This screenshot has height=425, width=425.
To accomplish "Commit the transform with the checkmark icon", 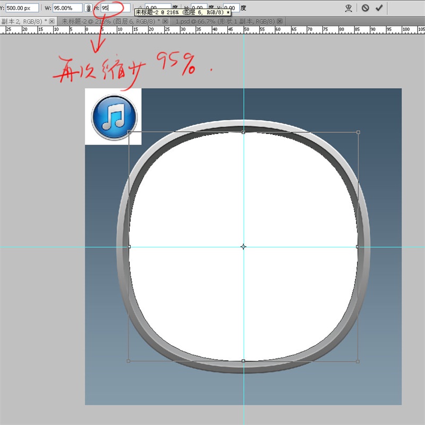I will (x=379, y=8).
